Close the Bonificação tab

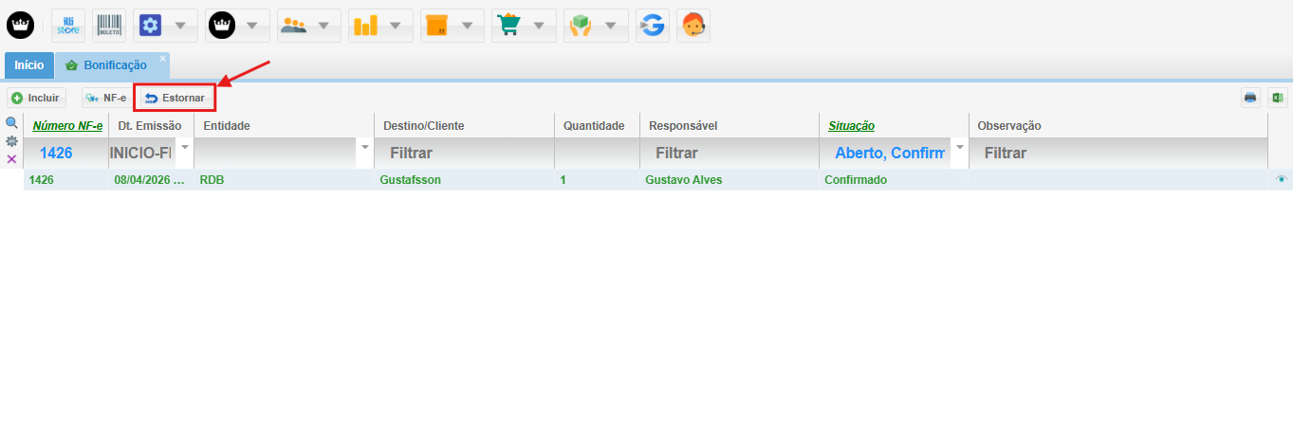coord(162,59)
